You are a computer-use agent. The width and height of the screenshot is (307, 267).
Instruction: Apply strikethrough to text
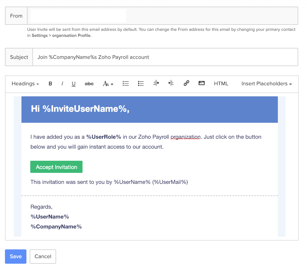click(x=89, y=84)
